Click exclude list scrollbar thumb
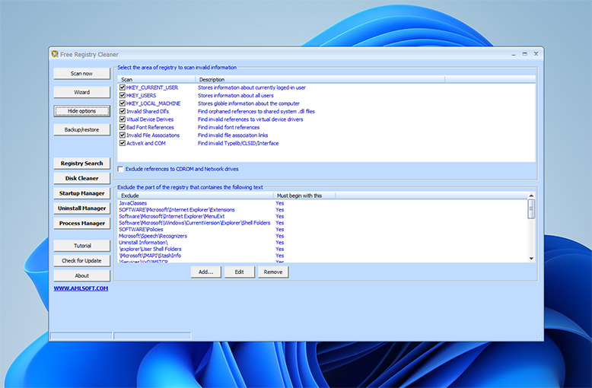This screenshot has height=388, width=592. 531,209
